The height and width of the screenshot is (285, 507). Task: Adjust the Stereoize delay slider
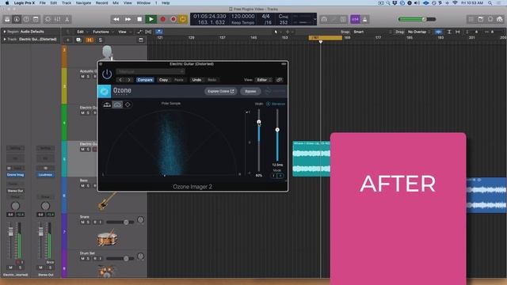click(x=277, y=130)
